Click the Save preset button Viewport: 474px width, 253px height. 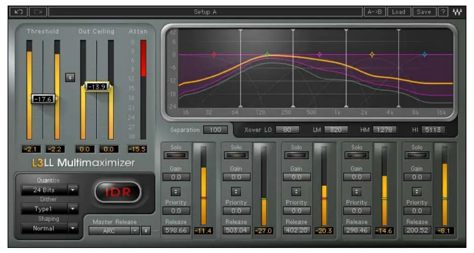(x=424, y=12)
